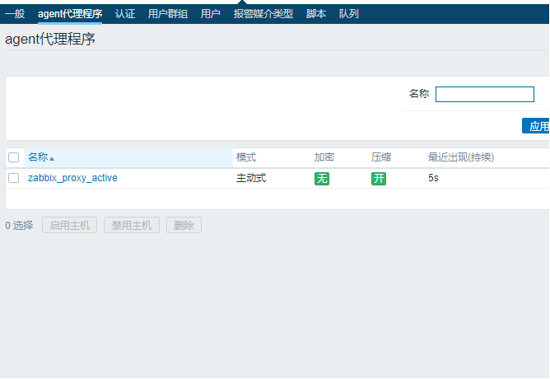Click the 启用主机 button
This screenshot has height=379, width=550.
pyautogui.click(x=69, y=225)
